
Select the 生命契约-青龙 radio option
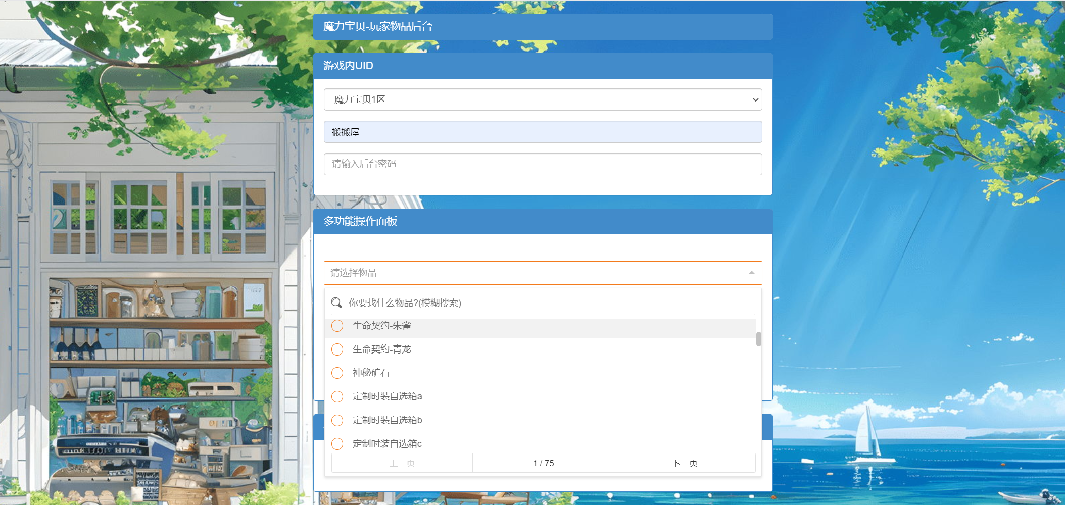(x=337, y=349)
